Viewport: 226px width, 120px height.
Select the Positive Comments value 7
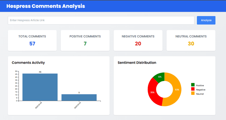tap(85, 44)
